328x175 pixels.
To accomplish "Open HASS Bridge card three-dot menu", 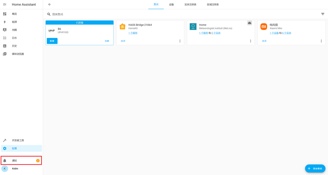I will 180,41.
